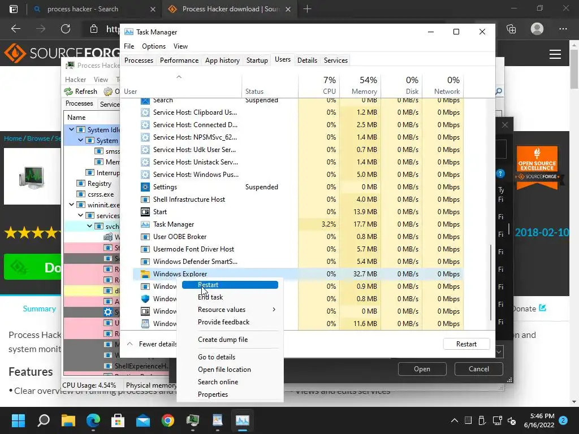Click the Service Host: Clipboard gear icon

tap(145, 112)
